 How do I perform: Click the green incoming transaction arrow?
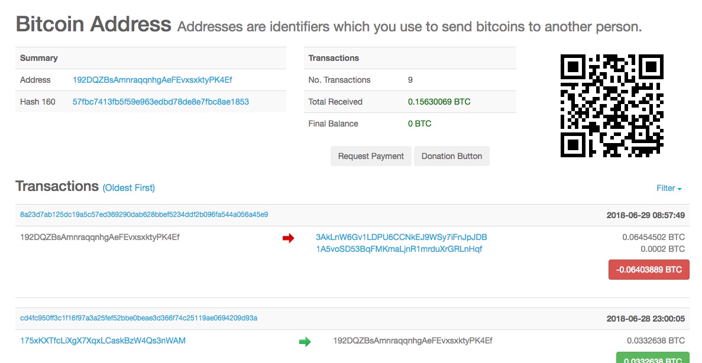point(305,341)
